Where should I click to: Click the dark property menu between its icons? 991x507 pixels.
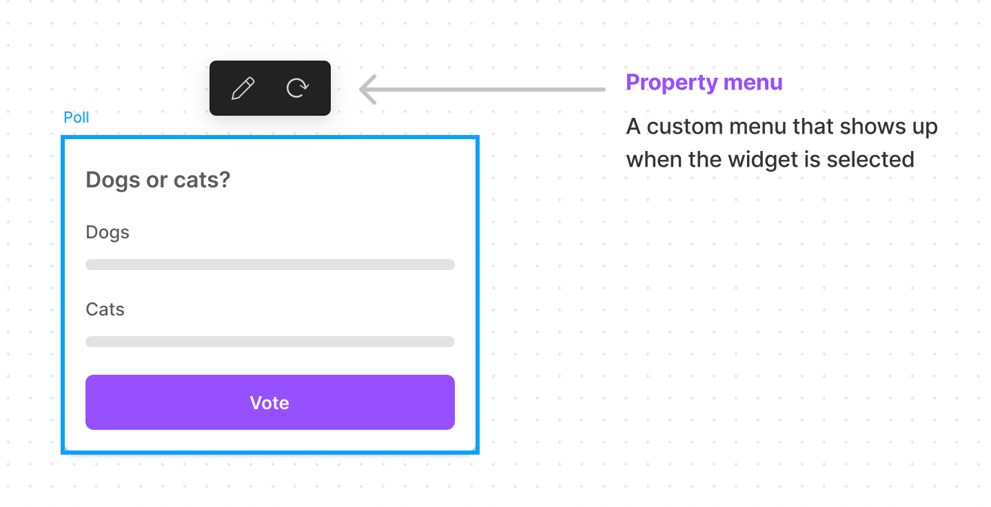coord(270,88)
